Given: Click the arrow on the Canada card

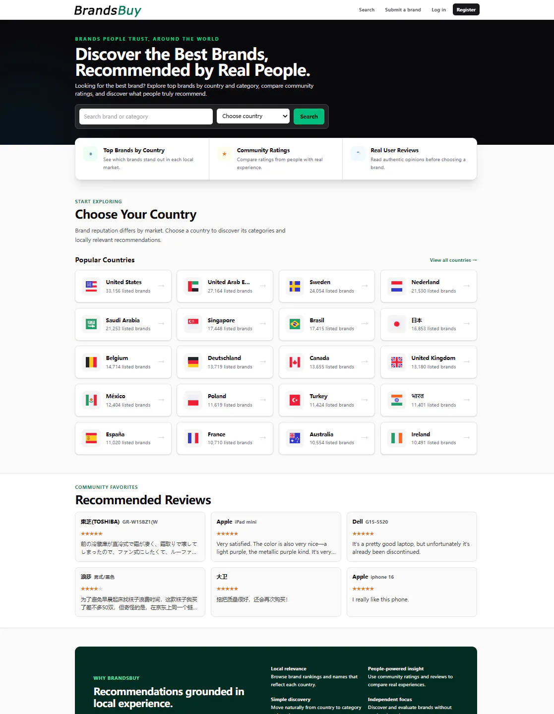Looking at the screenshot, I should click(365, 362).
